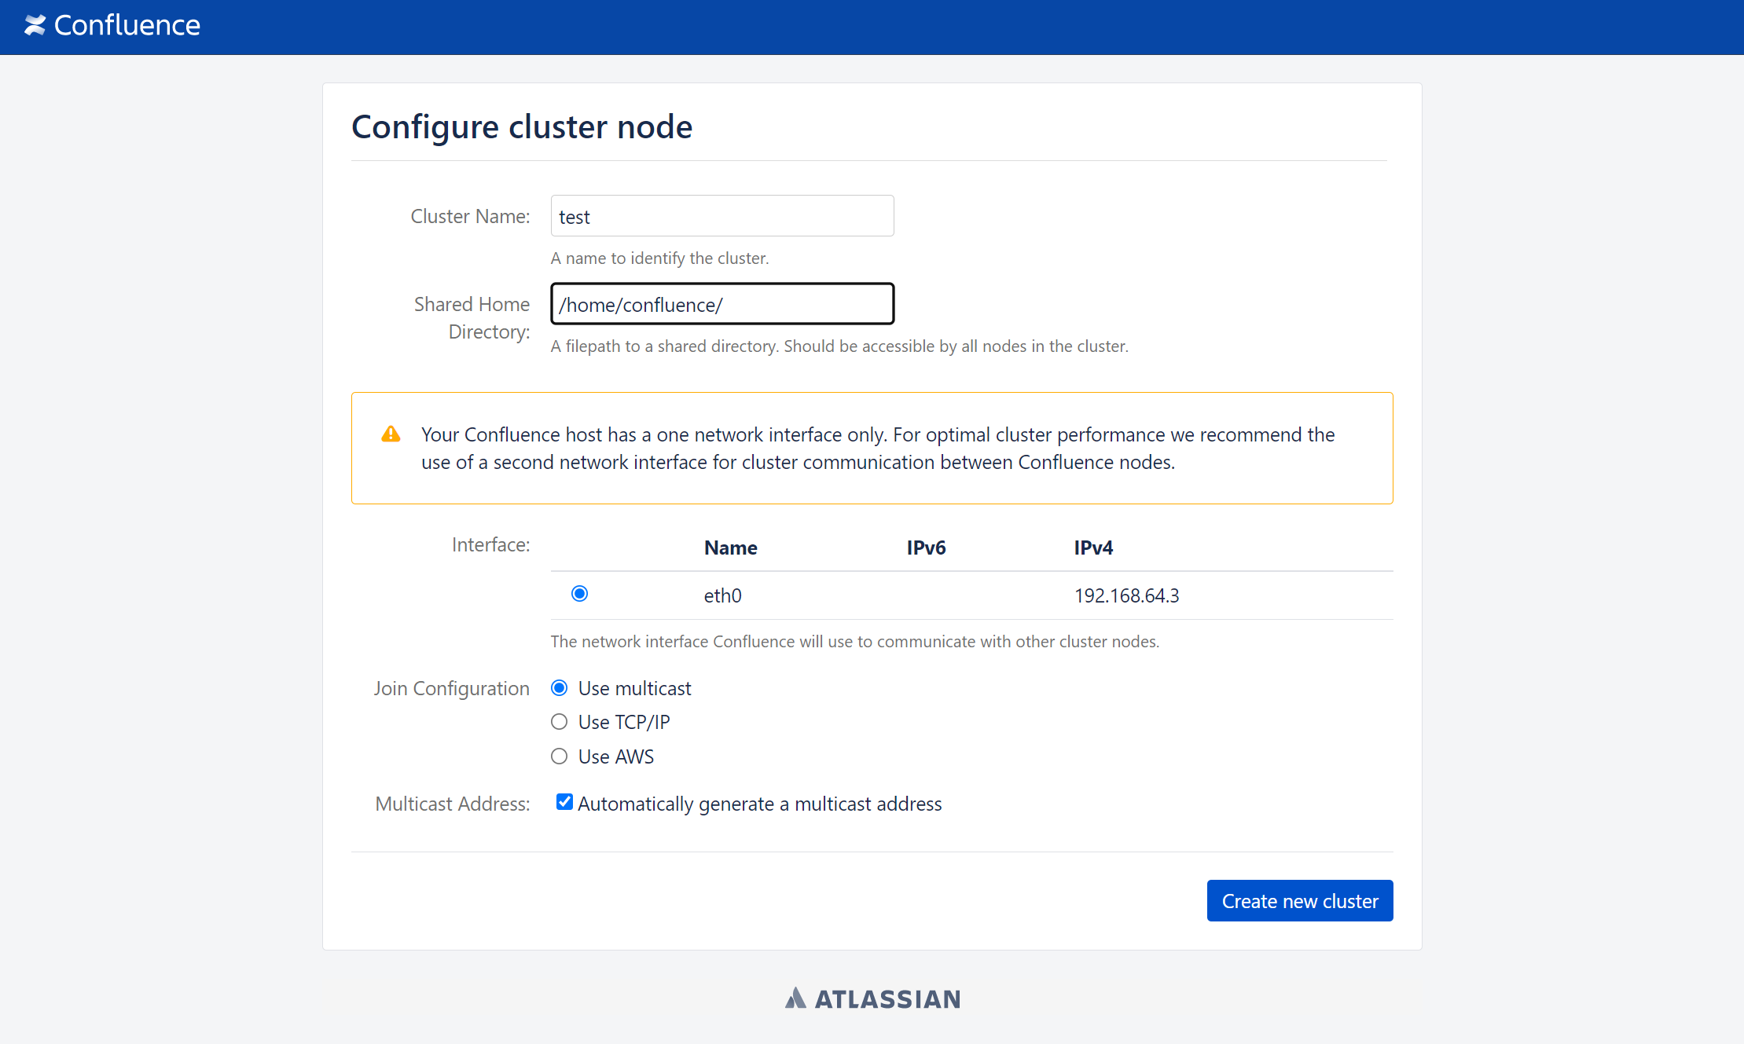Click the yellow warning triangle icon

pyautogui.click(x=391, y=434)
